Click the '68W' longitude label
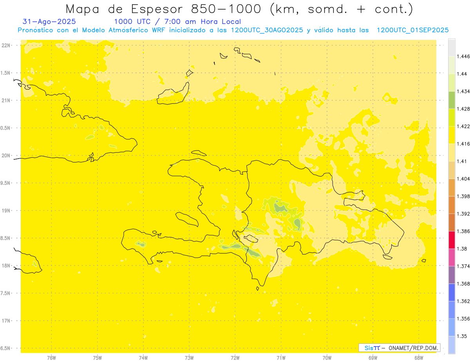This screenshot has height=363, width=470. [419, 358]
